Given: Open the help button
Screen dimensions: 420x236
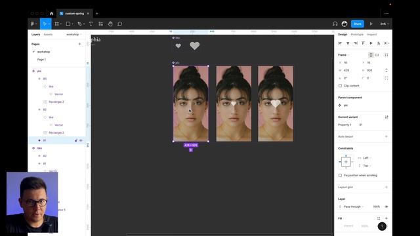Looking at the screenshot, I should [x=382, y=226].
